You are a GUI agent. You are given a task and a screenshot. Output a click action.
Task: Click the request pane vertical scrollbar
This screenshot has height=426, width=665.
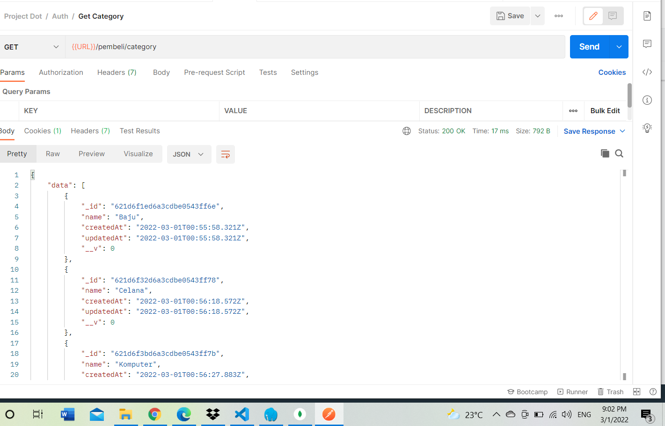tap(629, 95)
